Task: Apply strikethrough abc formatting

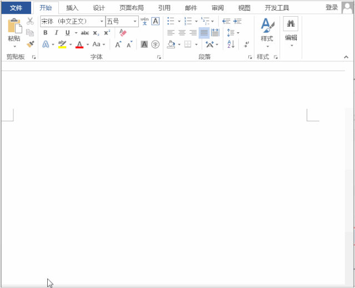Action: point(85,33)
